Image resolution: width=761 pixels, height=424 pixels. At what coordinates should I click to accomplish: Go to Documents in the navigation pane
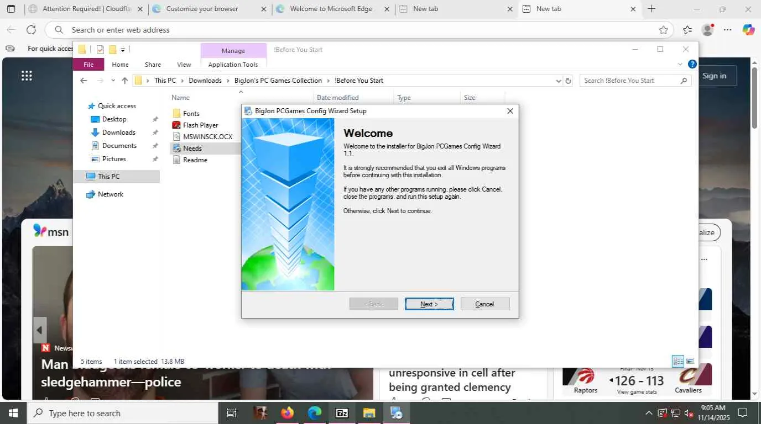(x=119, y=146)
